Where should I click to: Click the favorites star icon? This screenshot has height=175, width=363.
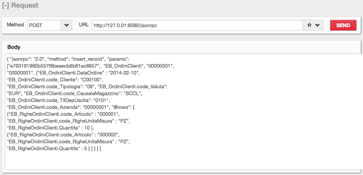309,25
